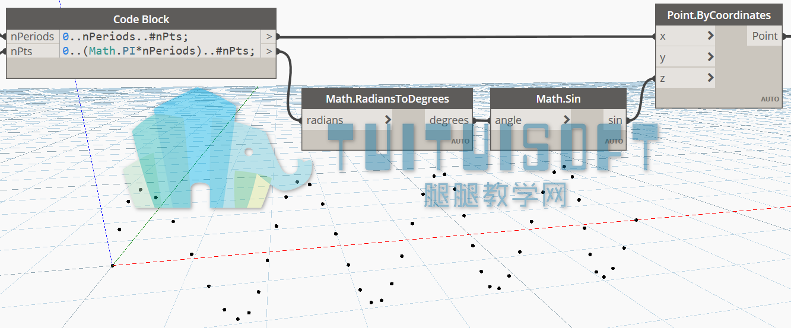791x328 pixels.
Task: Click the sin output port
Action: point(615,120)
